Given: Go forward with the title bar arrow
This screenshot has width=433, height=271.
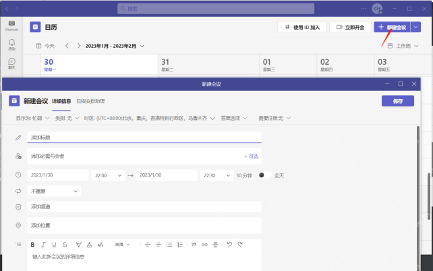Looking at the screenshot, I should tap(17, 9).
